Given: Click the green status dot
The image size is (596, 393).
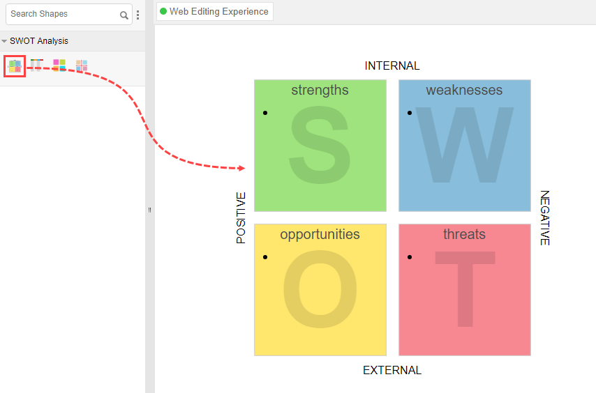Looking at the screenshot, I should click(163, 12).
